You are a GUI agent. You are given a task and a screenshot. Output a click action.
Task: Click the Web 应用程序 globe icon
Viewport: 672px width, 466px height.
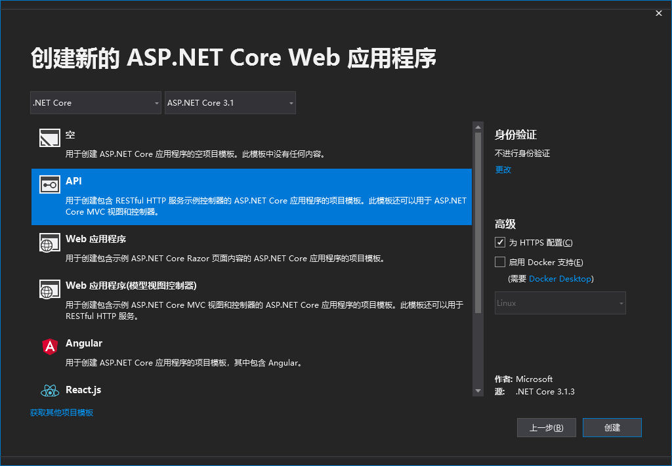click(49, 243)
